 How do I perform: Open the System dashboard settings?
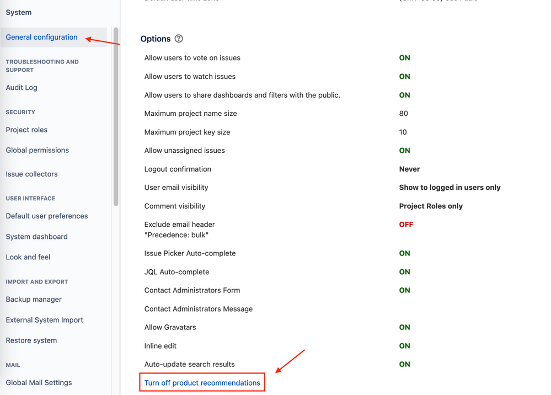pos(36,236)
